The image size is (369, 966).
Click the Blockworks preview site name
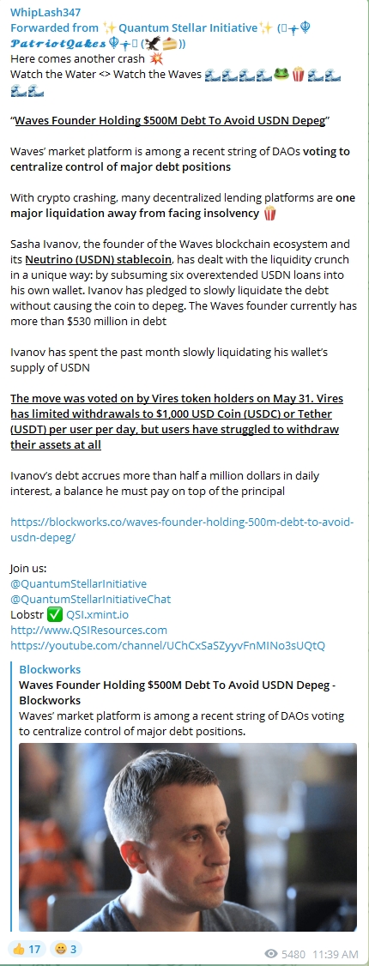click(x=50, y=669)
